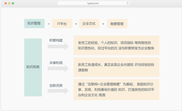Click the 积累构建 label

click(56, 40)
